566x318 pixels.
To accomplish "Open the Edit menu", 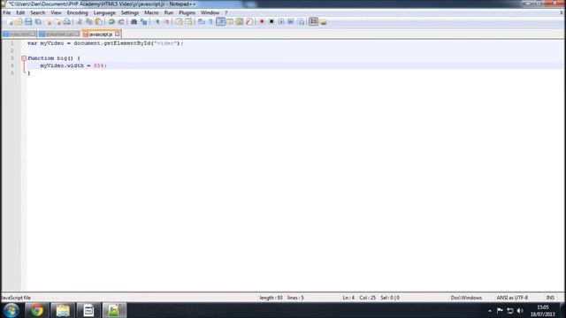I will click(20, 12).
